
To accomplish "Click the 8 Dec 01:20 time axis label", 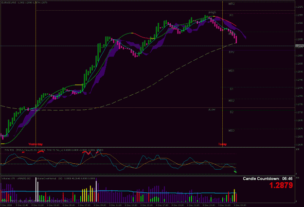I will 38,205.
